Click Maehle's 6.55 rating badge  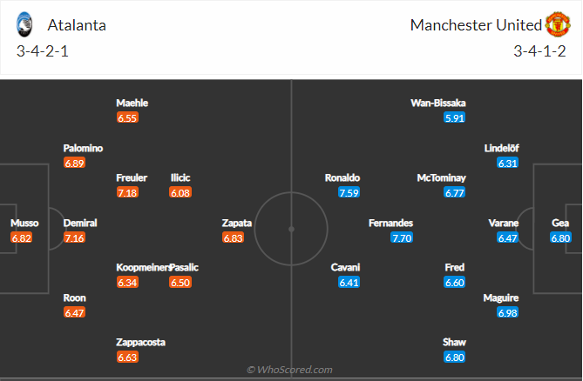click(x=128, y=117)
